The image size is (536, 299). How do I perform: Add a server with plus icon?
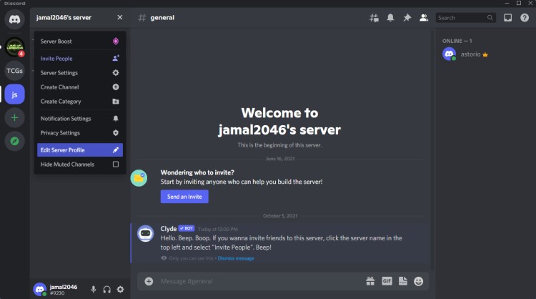coord(15,118)
